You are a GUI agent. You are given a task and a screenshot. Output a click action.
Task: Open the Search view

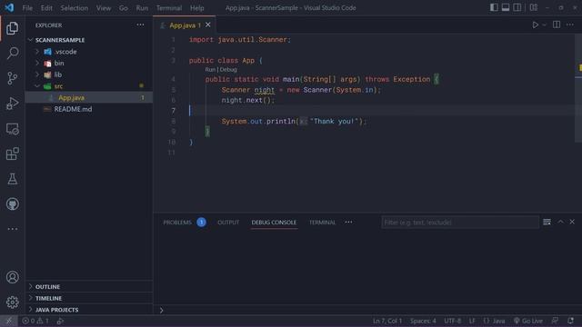point(12,53)
